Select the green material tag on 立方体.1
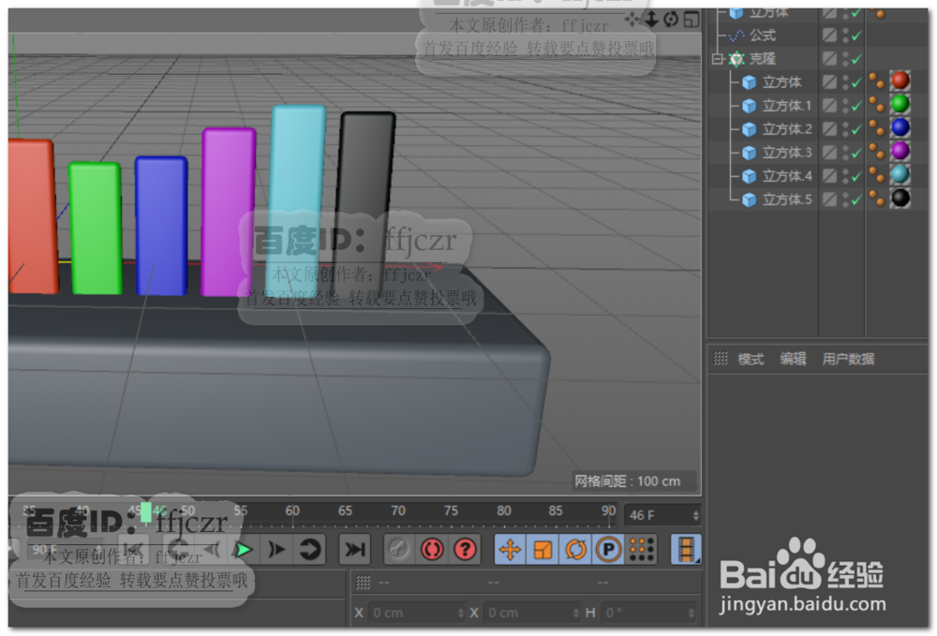Screen dimensions: 937x636 (900, 104)
